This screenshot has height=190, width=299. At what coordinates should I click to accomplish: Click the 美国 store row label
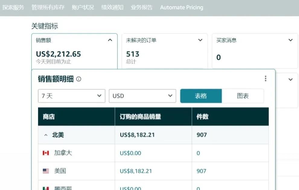click(60, 171)
